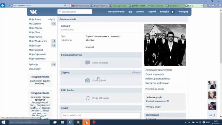
Task: Click the Internet Explorer taskbar icon
Action: [70, 122]
